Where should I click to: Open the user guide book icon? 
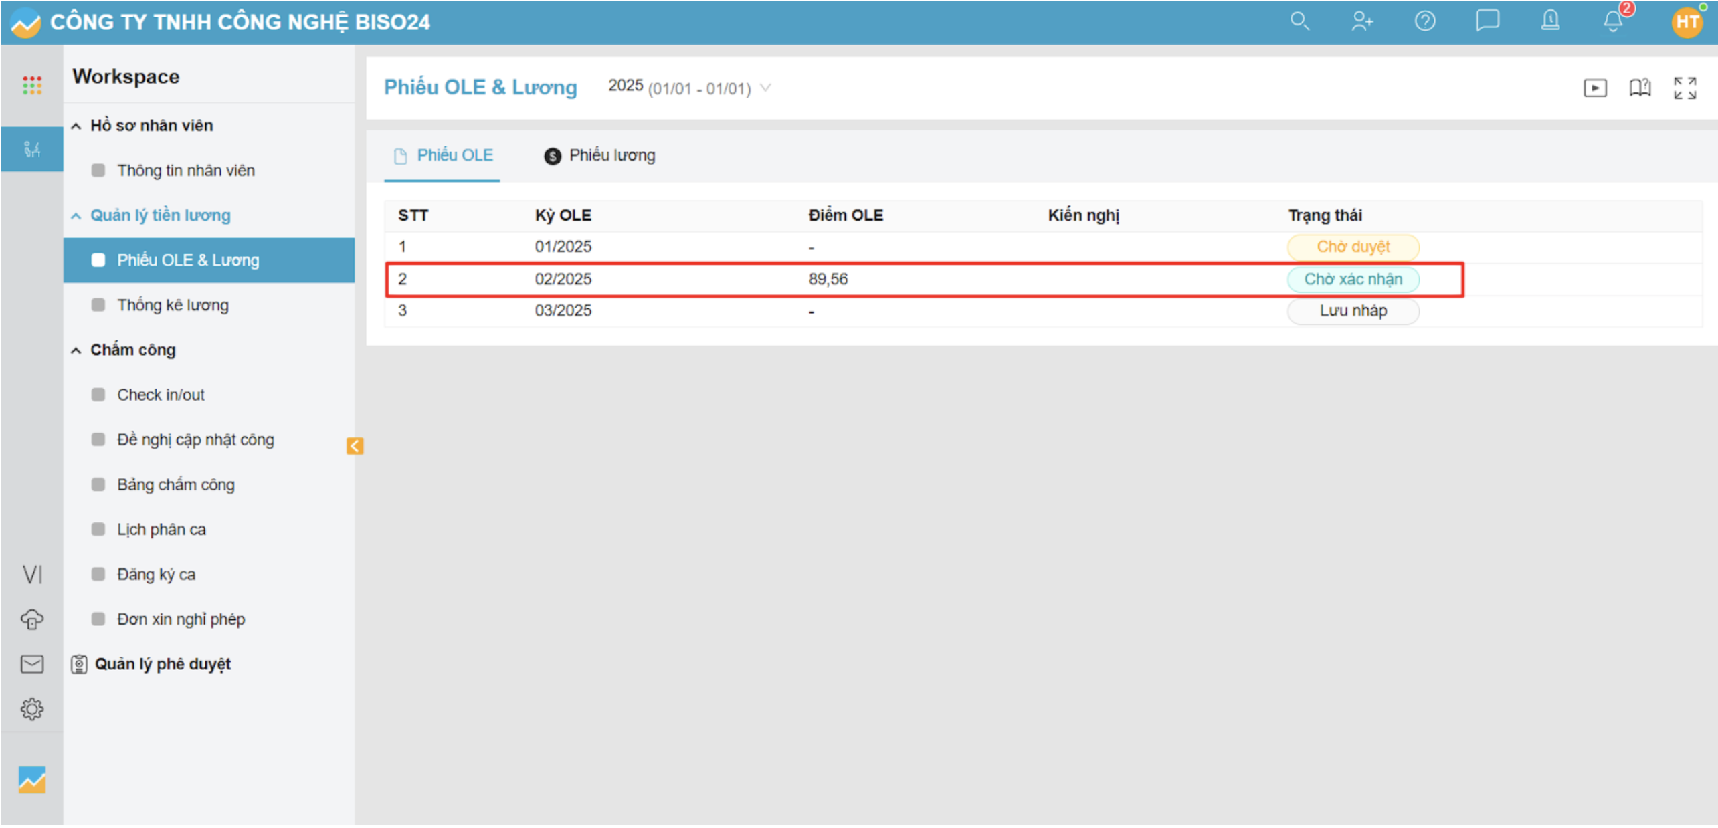pyautogui.click(x=1640, y=88)
